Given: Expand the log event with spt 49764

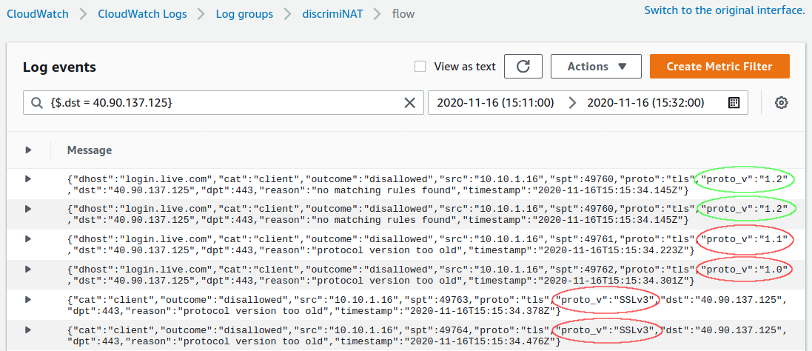Looking at the screenshot, I should coord(28,330).
